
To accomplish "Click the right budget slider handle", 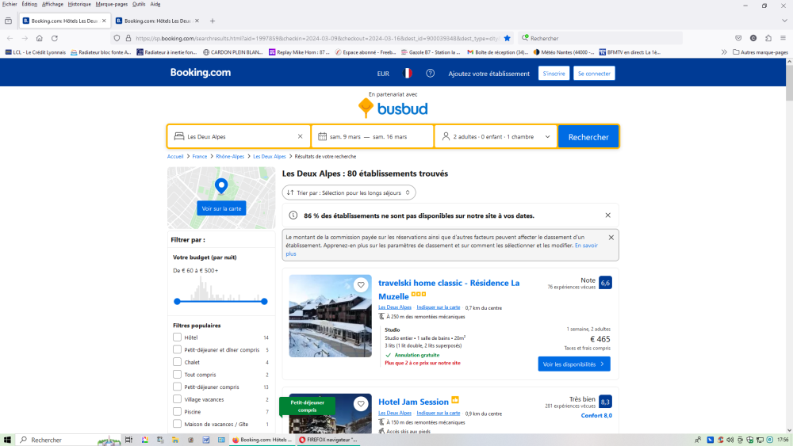I will [264, 301].
